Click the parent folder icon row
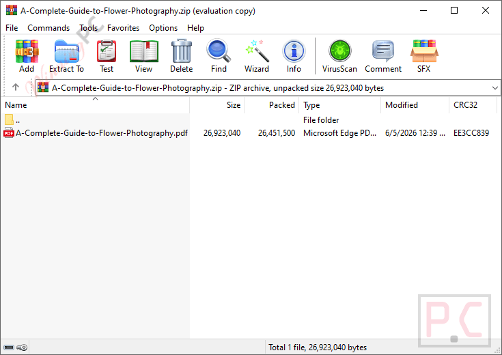 click(x=9, y=120)
